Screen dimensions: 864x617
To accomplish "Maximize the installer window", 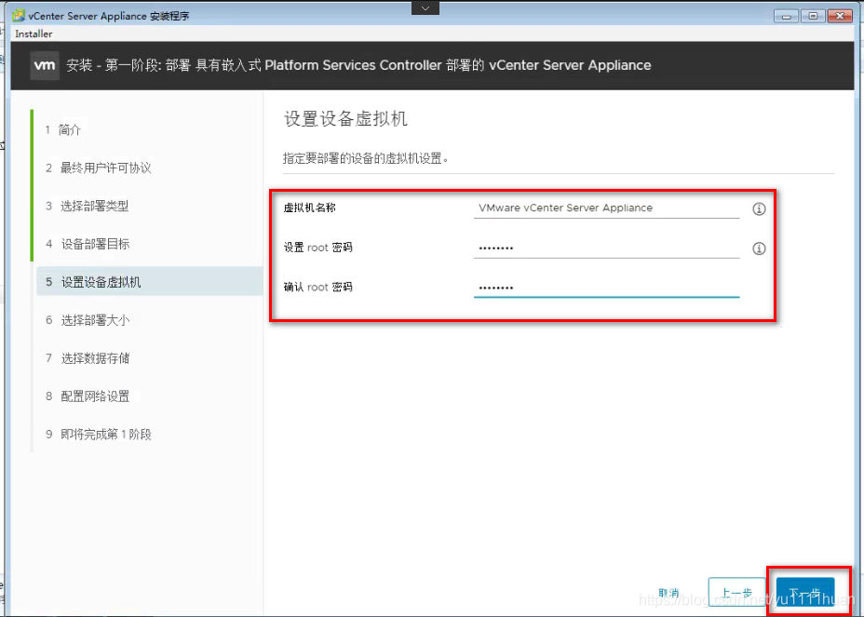I will point(813,16).
